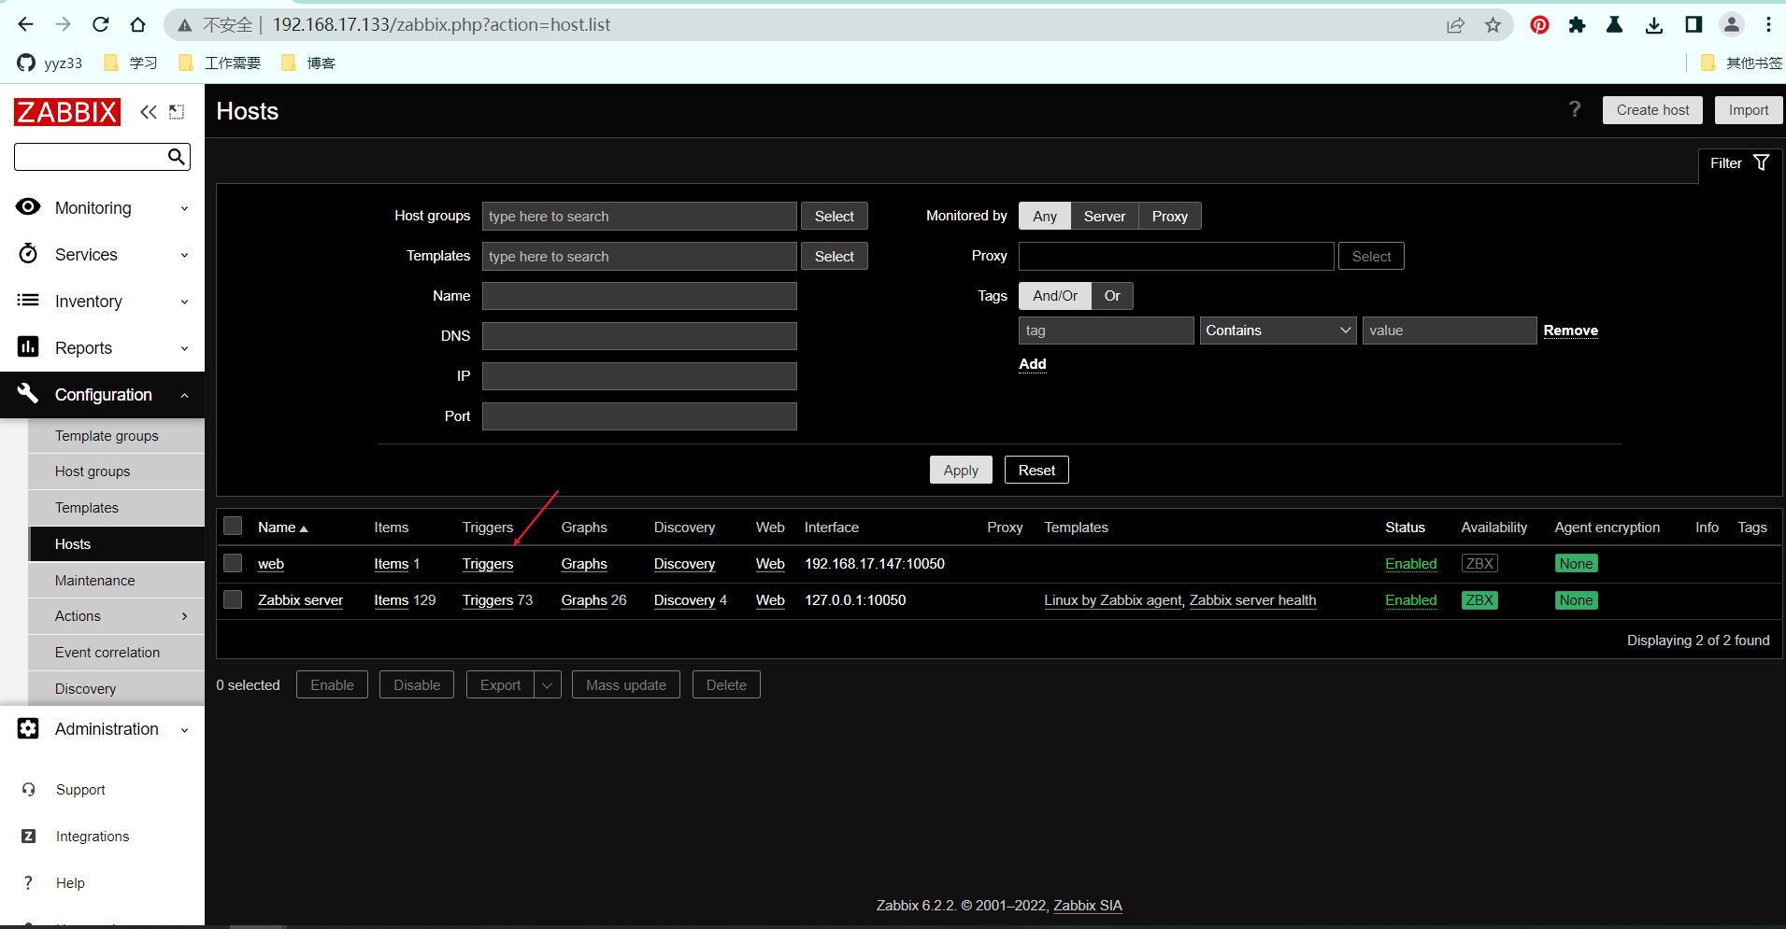Viewport: 1786px width, 929px height.
Task: Hide the sidebar using the square icon
Action: click(x=177, y=112)
